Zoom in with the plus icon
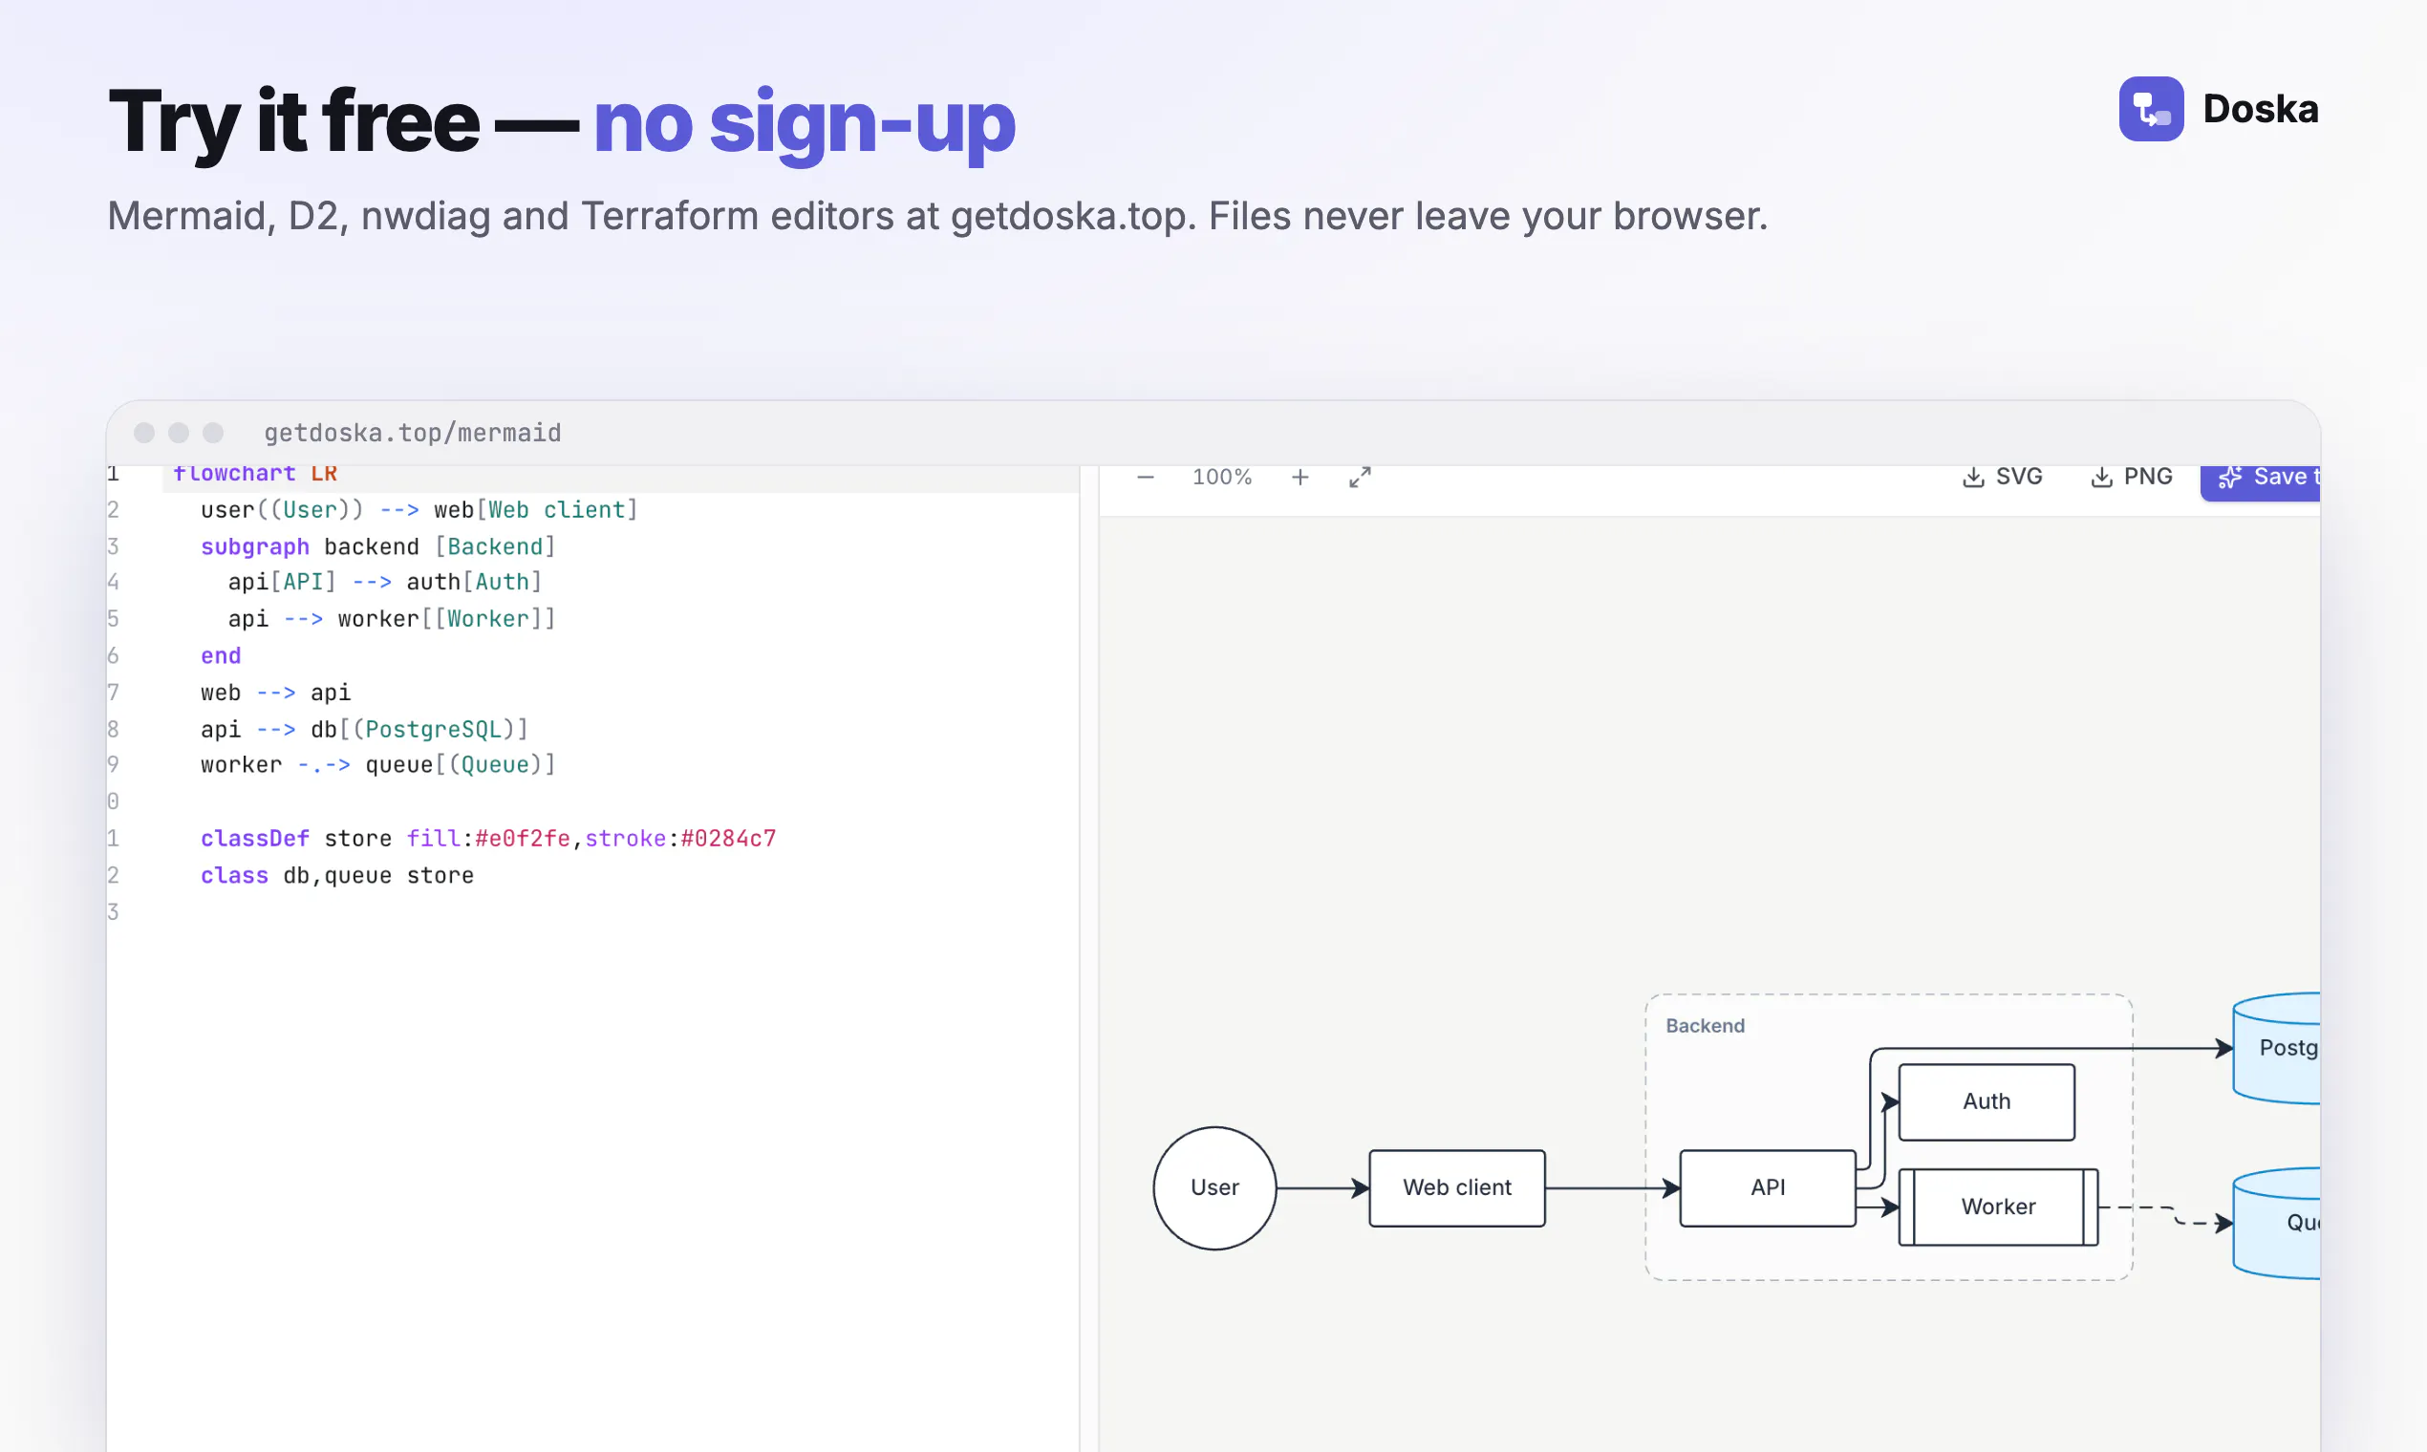Image resolution: width=2427 pixels, height=1452 pixels. 1299,477
